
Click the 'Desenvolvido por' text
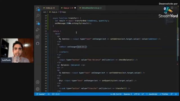[168, 4]
